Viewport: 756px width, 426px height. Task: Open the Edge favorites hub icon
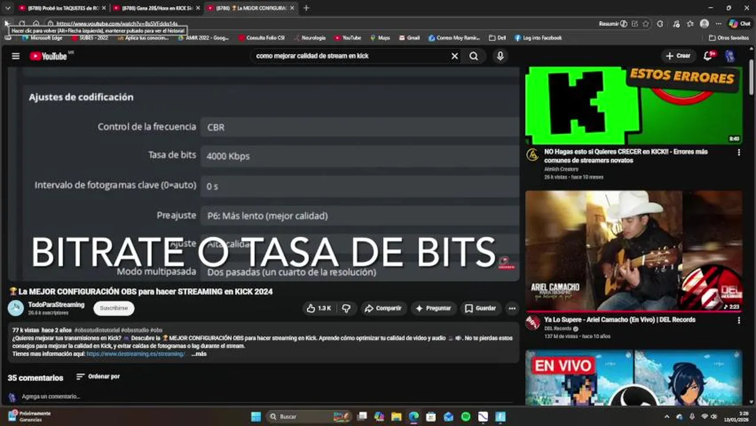coord(690,24)
